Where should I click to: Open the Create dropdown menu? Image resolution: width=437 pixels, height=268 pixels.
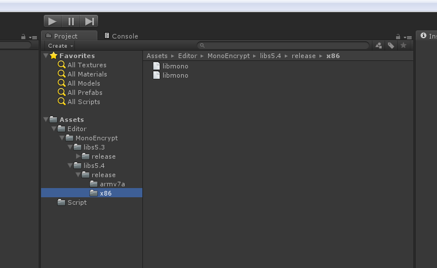pyautogui.click(x=60, y=45)
